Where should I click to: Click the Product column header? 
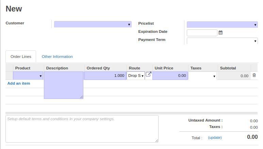tap(23, 68)
